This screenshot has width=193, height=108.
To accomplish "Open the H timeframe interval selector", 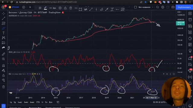I will [x=30, y=7].
